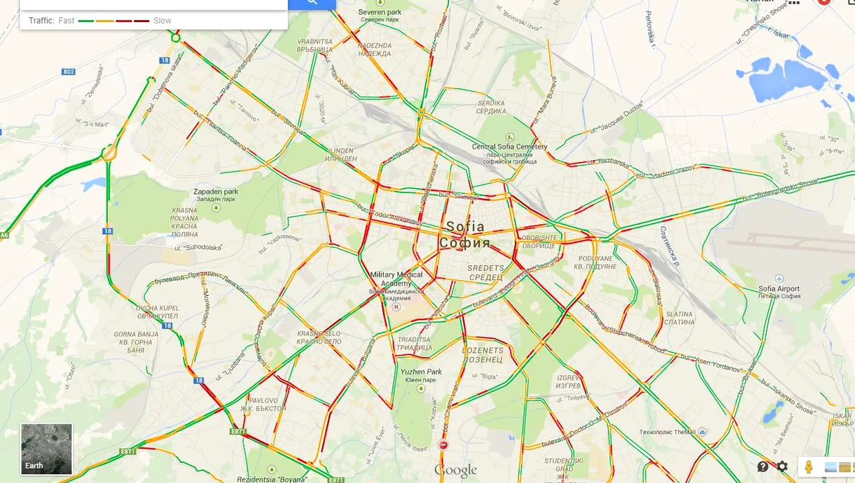Click the Technopolis The Mall marker
The width and height of the screenshot is (855, 483).
point(702,431)
